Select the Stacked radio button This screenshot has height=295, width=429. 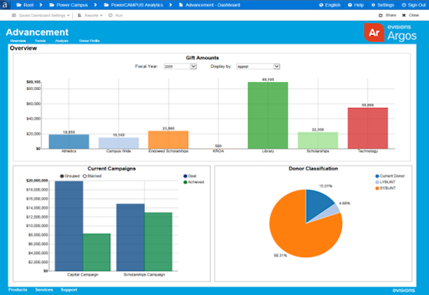point(85,176)
